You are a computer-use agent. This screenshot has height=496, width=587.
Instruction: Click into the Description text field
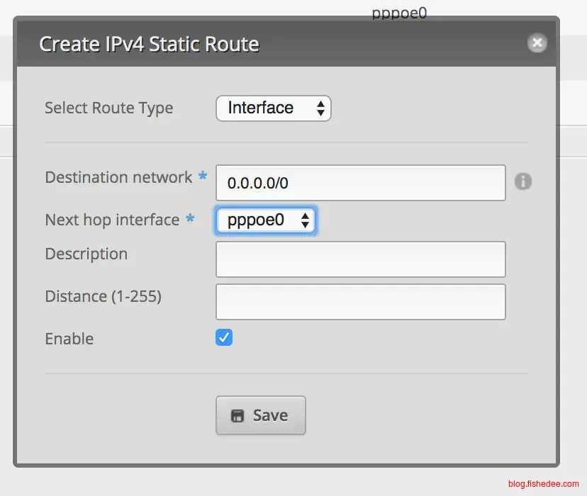[360, 259]
